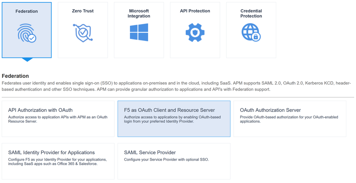Click the Zero Trust shield icon
356x183 pixels.
83,33
